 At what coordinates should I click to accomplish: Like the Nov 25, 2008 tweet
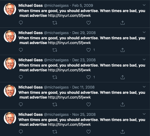[88, 132]
